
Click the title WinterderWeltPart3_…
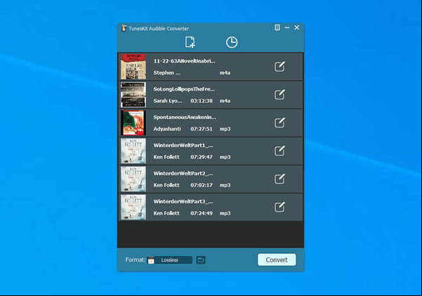(x=183, y=201)
